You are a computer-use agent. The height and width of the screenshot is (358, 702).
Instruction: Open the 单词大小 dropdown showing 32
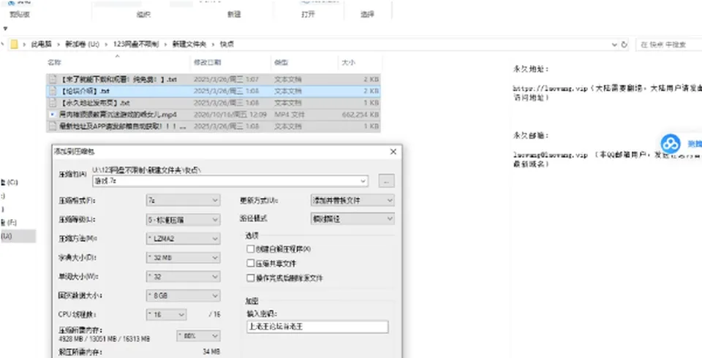pos(183,277)
